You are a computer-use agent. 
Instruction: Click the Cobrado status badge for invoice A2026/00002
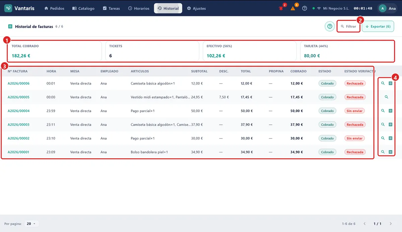pos(327,138)
